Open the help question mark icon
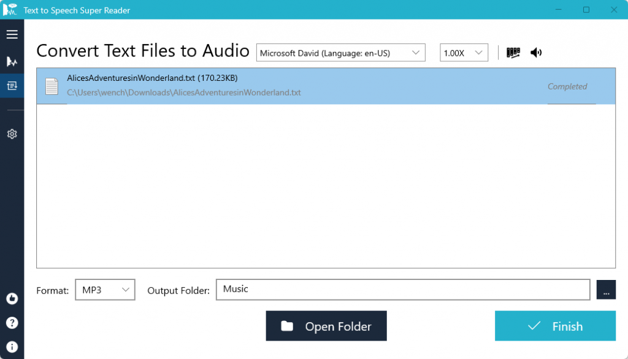628x359 pixels. 12,323
